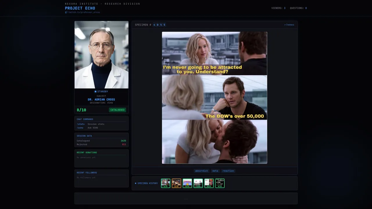Click the QUESTIONS: 0 counter
The image size is (372, 209).
pyautogui.click(x=298, y=8)
